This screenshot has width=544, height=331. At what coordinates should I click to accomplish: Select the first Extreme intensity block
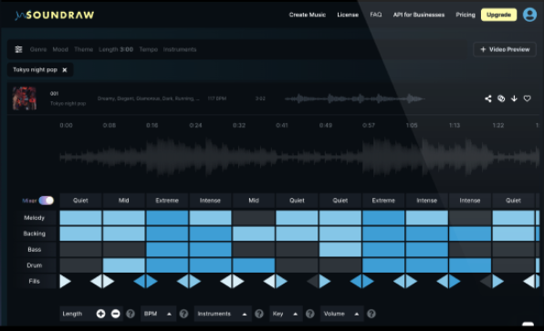coord(167,201)
